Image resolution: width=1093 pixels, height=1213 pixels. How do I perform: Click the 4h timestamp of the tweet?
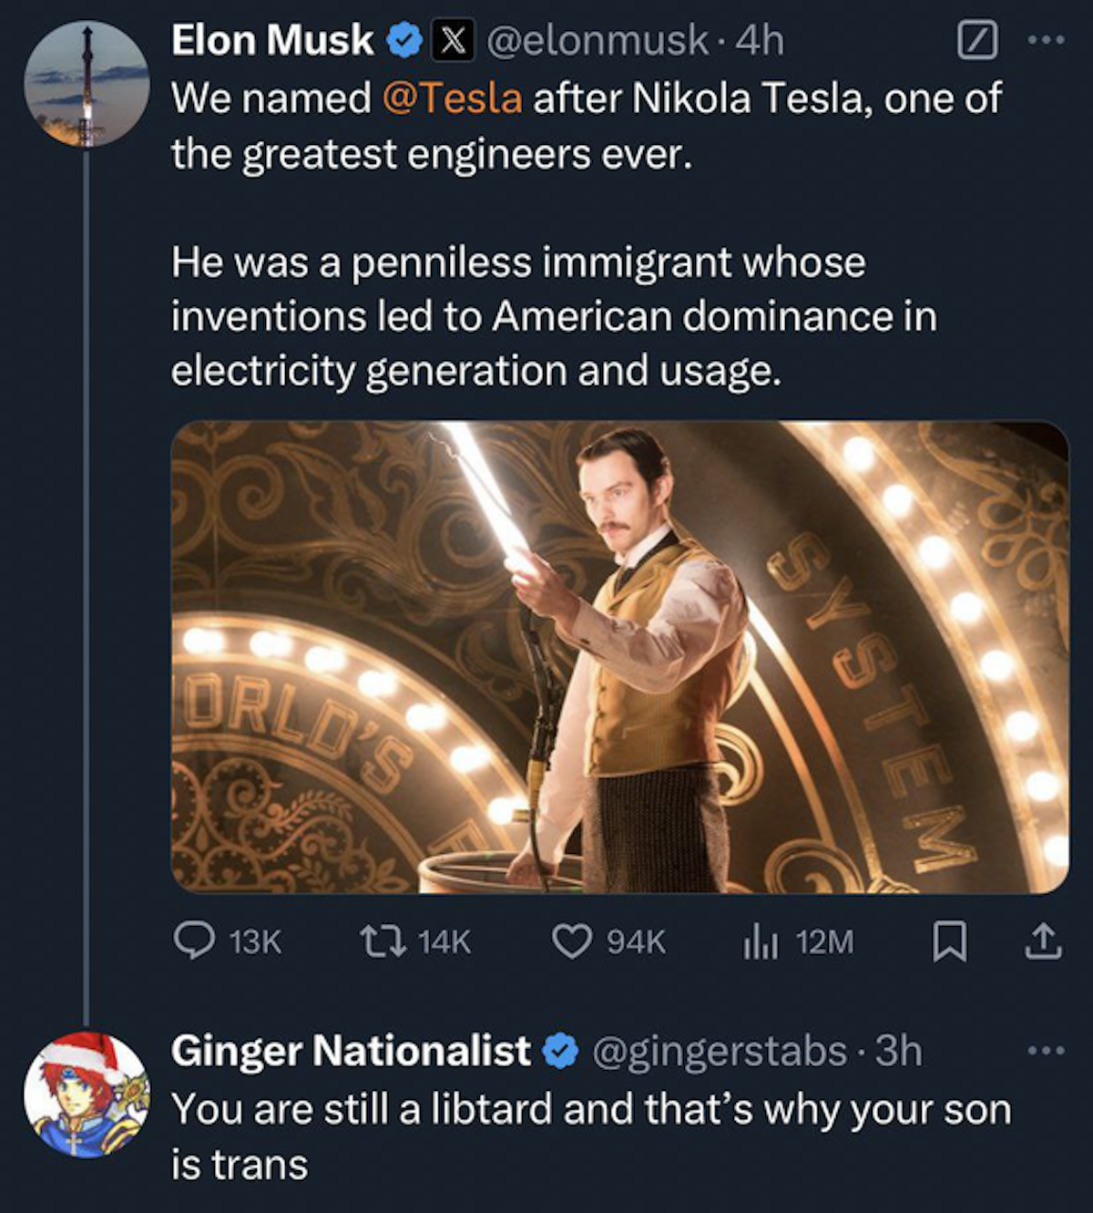point(759,41)
